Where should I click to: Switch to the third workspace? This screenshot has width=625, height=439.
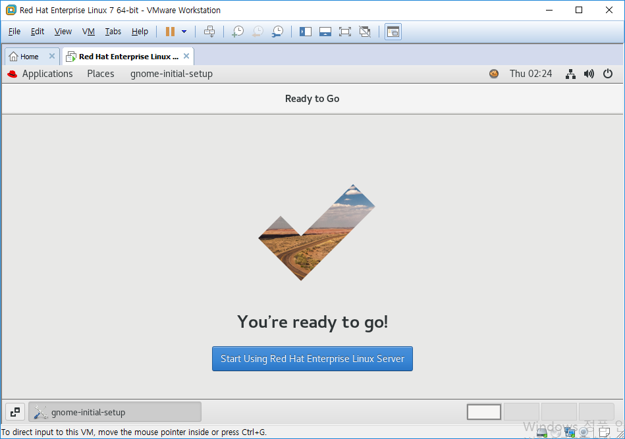tap(559, 412)
